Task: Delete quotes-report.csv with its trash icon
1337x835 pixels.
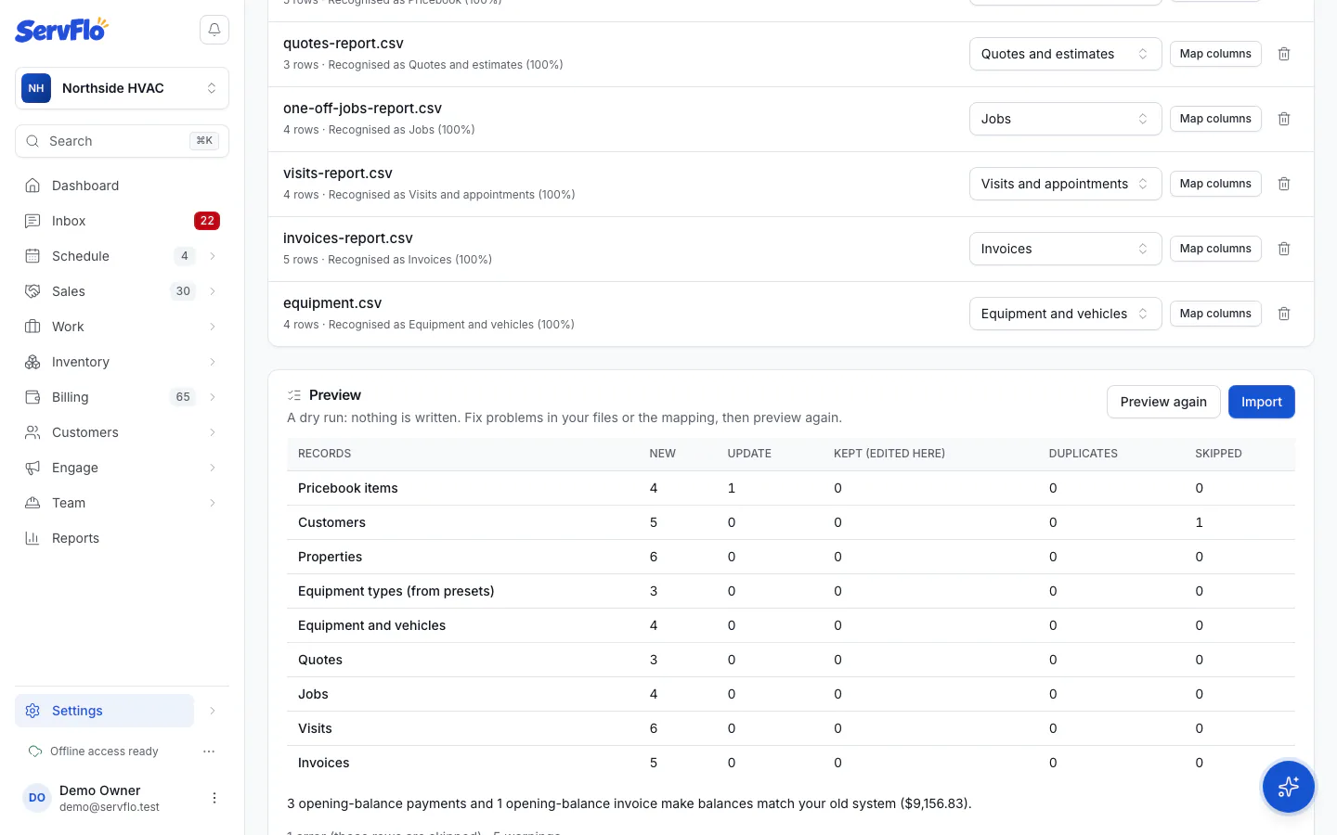Action: pyautogui.click(x=1284, y=54)
